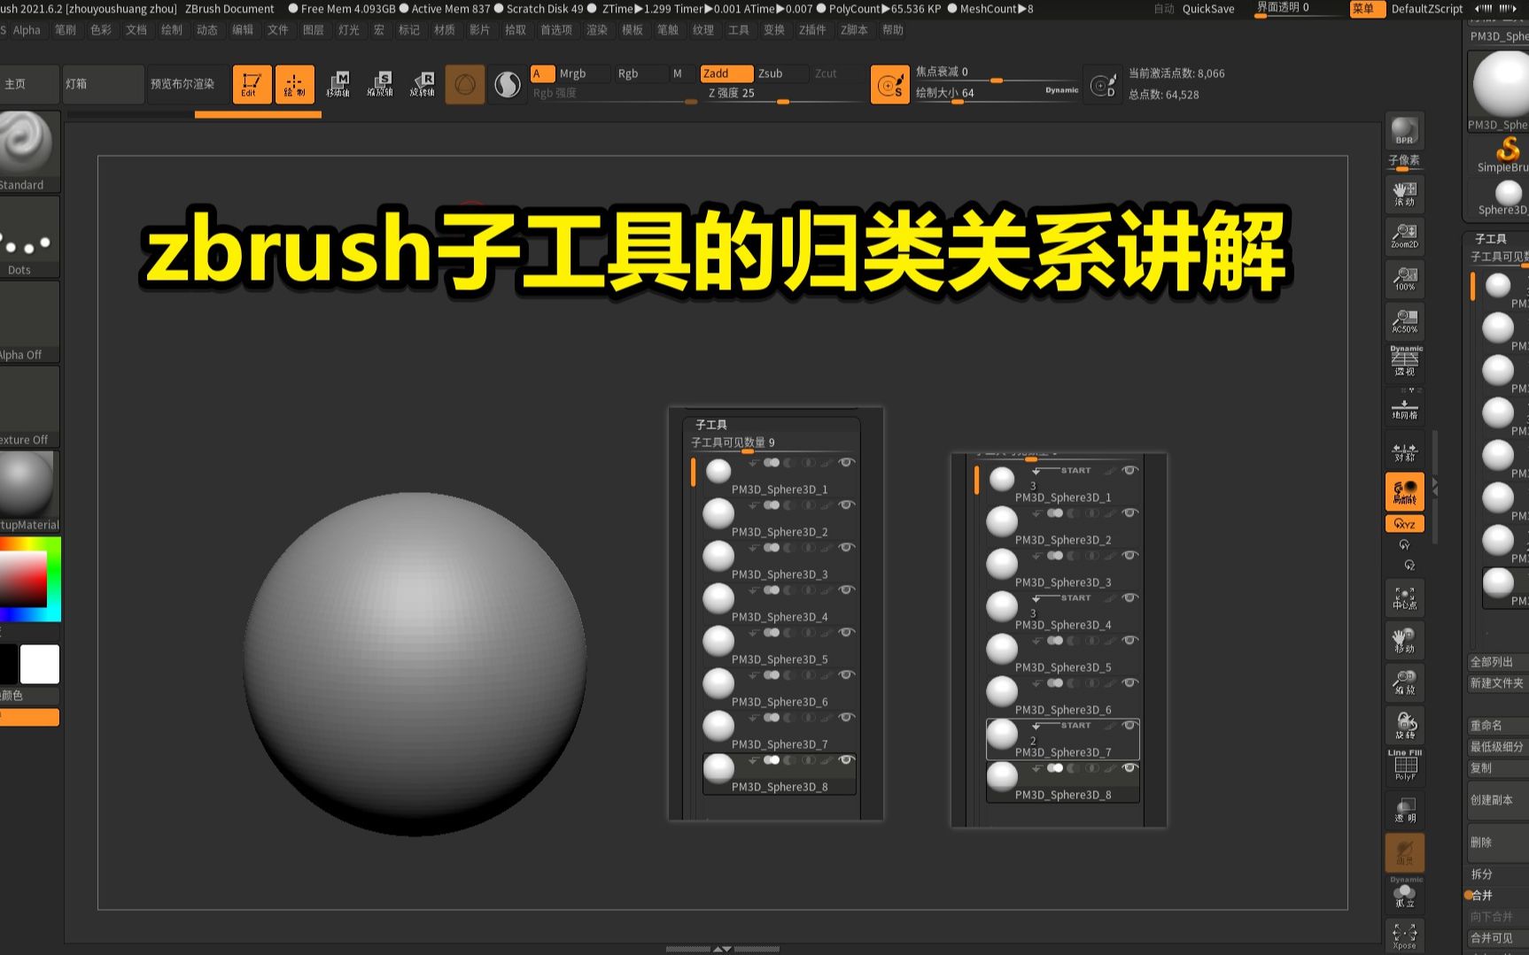
Task: Choose the Scale axis (缩放轴) tool
Action: (380, 84)
